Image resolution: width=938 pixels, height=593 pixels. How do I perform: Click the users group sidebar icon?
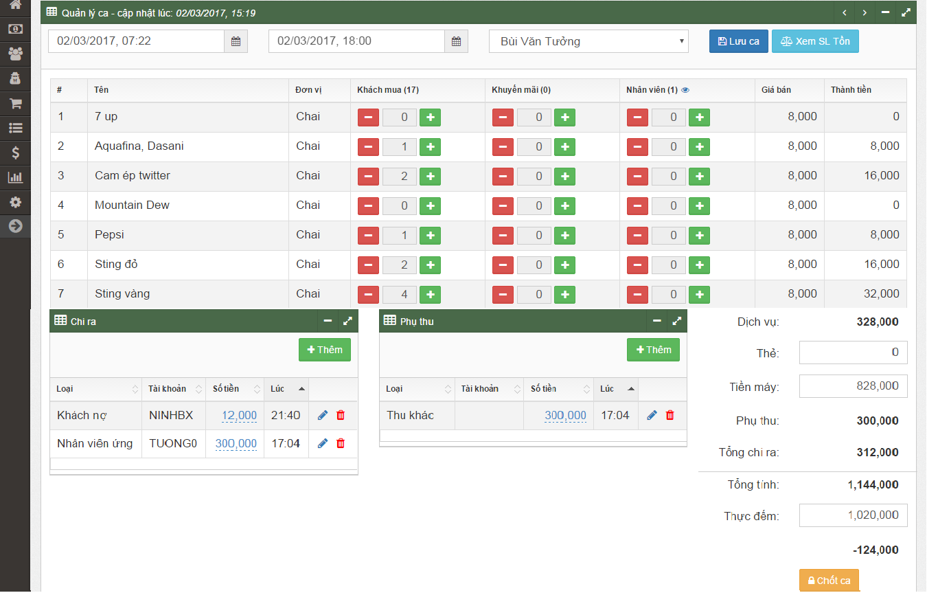click(x=15, y=54)
